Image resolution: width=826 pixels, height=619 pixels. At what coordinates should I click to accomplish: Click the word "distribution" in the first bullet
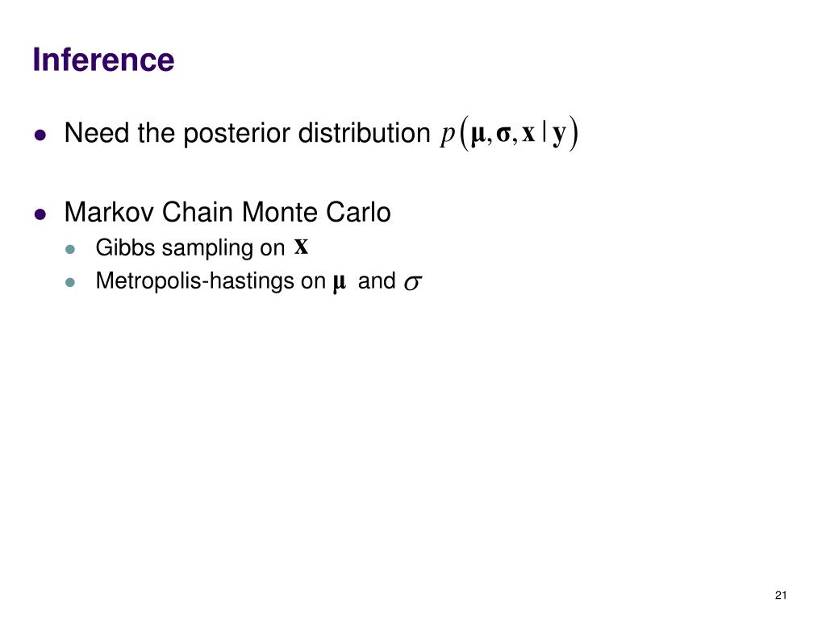pyautogui.click(x=364, y=133)
